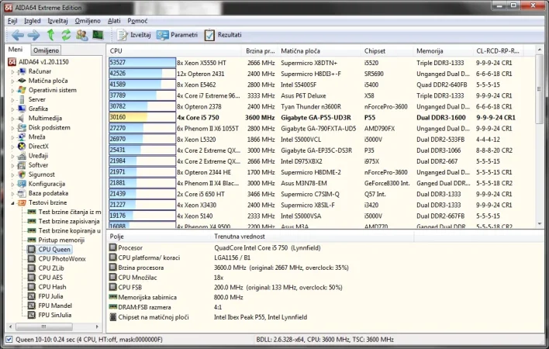Select Grafika in the tree

pyautogui.click(x=38, y=109)
